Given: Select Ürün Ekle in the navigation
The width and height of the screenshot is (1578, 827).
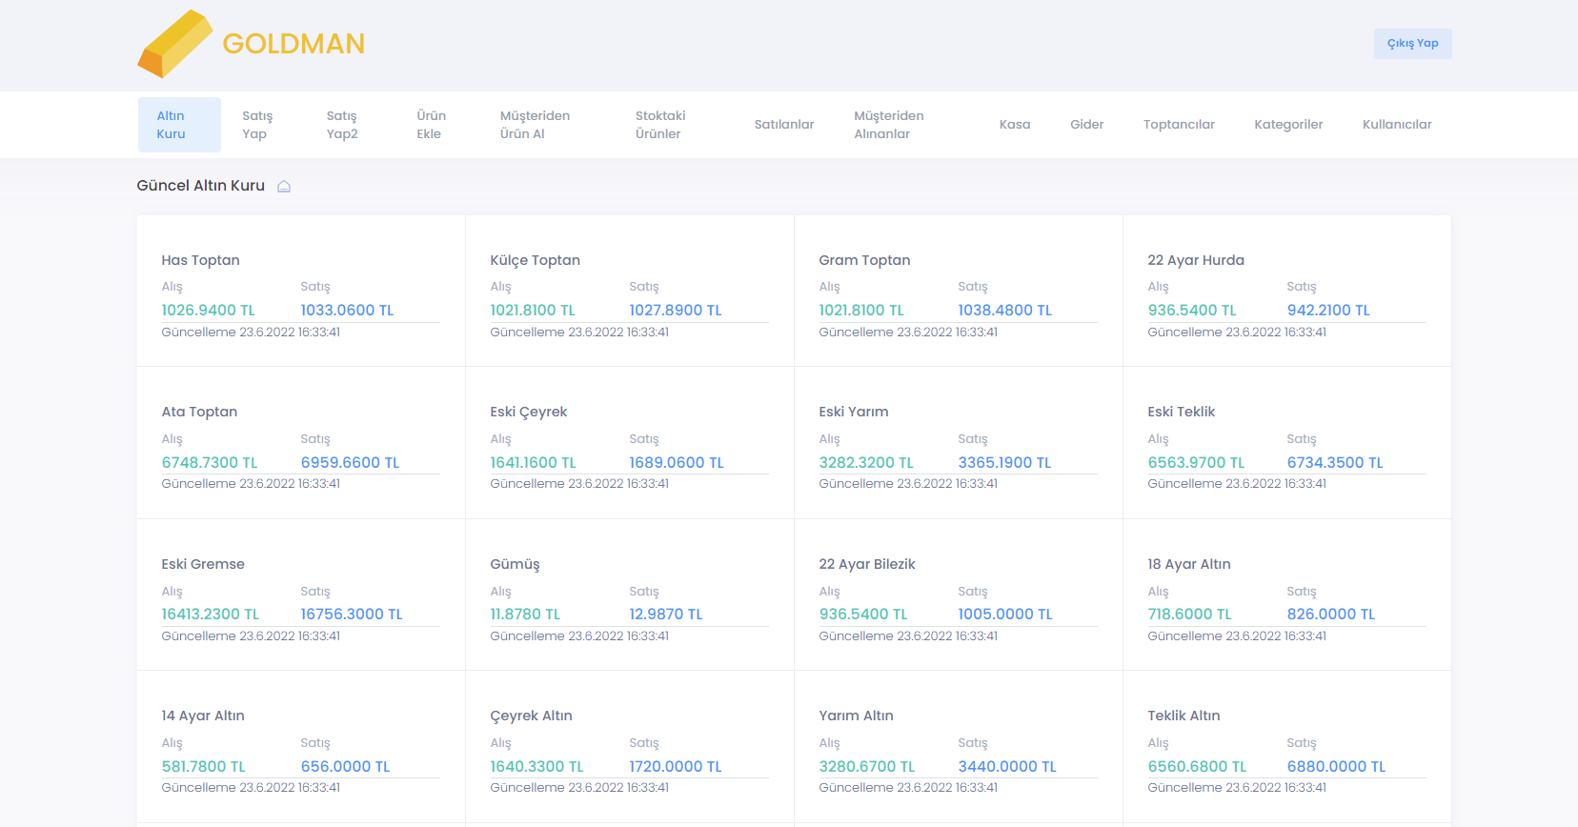Looking at the screenshot, I should (x=431, y=125).
